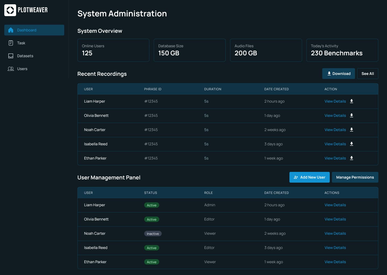Navigate to Users in the sidebar
The width and height of the screenshot is (387, 275).
coord(34,69)
